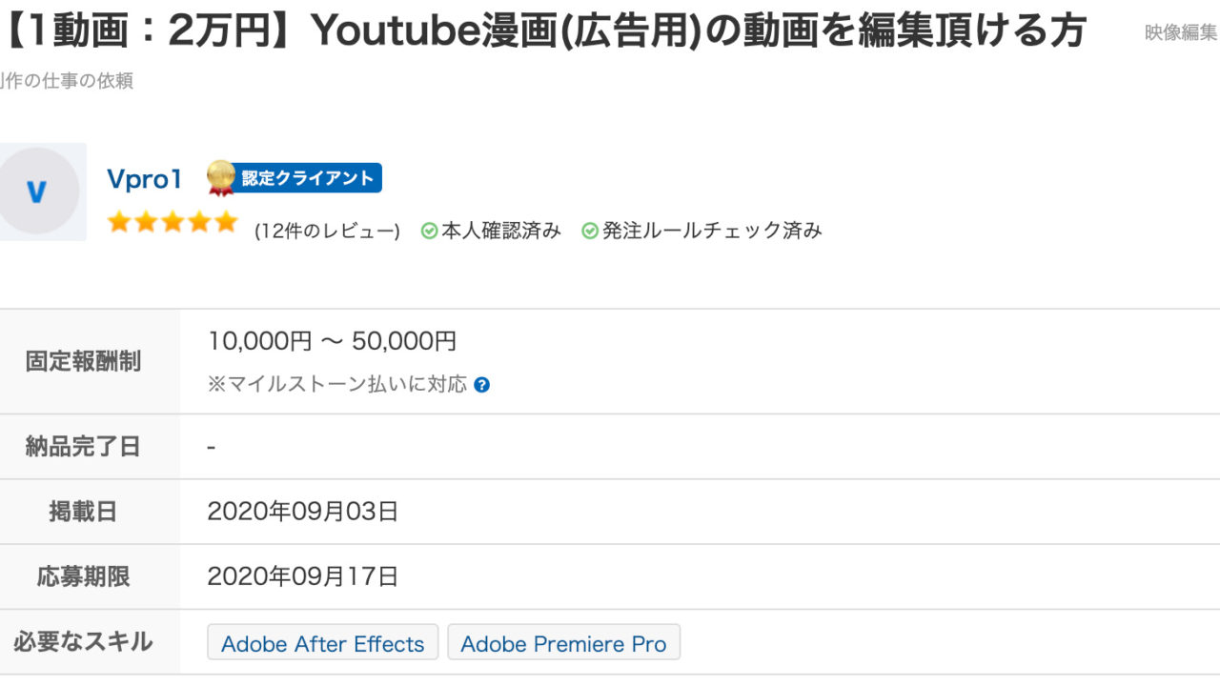Click the 認定クライアント badge label

click(307, 177)
